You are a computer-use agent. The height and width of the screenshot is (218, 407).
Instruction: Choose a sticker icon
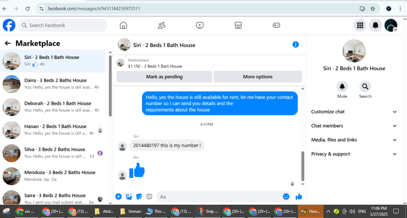[x=139, y=196]
